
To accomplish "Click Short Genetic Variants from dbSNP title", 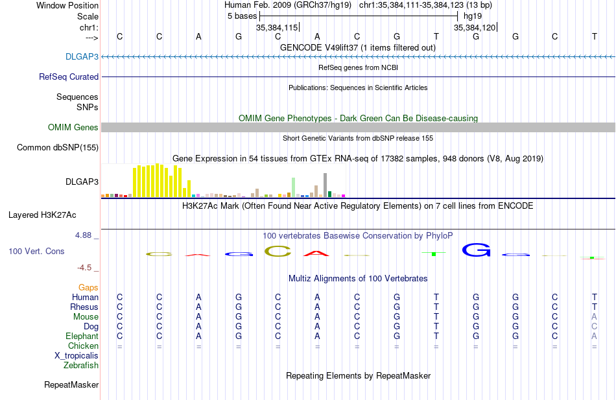I will (x=358, y=138).
